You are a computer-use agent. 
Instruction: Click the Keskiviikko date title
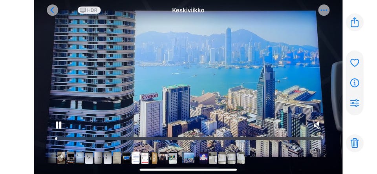point(188,10)
